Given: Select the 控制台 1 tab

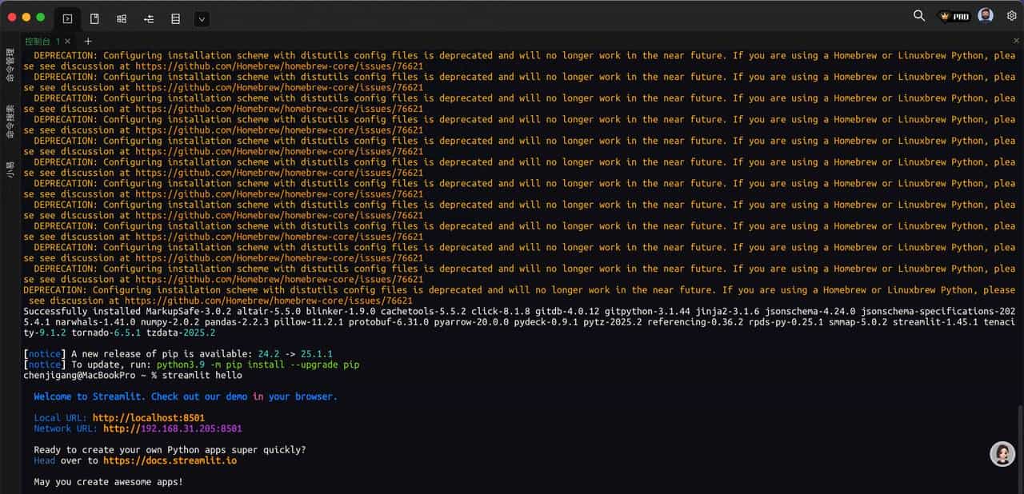Looking at the screenshot, I should tap(42, 41).
